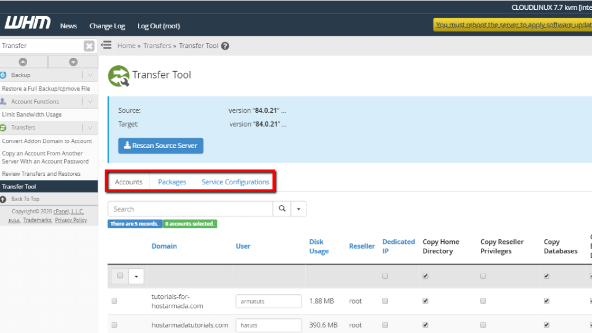Viewport: 592px width, 333px height.
Task: Select hostarmadatutorials.com account checkbox
Action: (114, 325)
